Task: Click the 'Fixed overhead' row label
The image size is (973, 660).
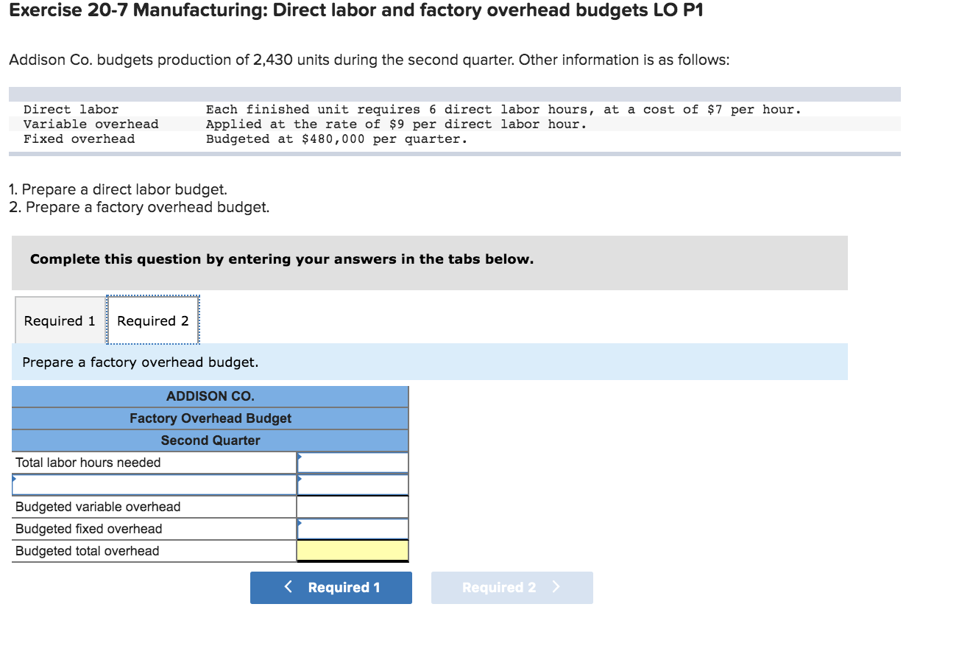Action: (79, 139)
